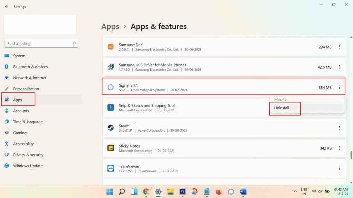Click the apps list scrollbar thumb
Image resolution: width=353 pixels, height=198 pixels.
351,155
